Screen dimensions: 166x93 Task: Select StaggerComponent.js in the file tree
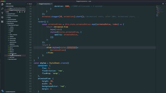[15, 56]
